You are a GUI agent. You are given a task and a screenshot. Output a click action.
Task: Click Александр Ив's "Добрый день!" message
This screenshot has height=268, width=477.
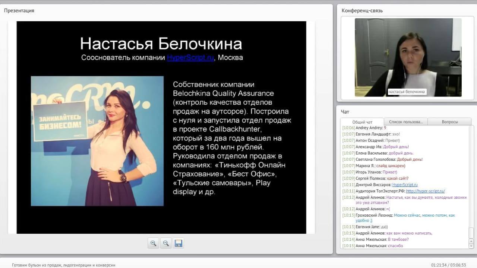tap(376, 147)
